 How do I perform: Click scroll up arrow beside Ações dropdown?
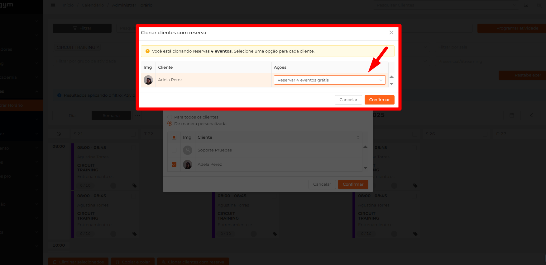[x=392, y=77]
